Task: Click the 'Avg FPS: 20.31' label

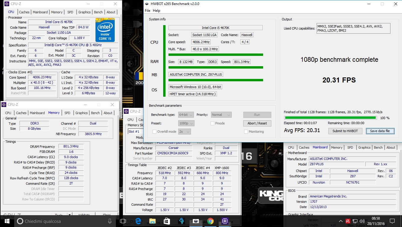Action: point(302,130)
